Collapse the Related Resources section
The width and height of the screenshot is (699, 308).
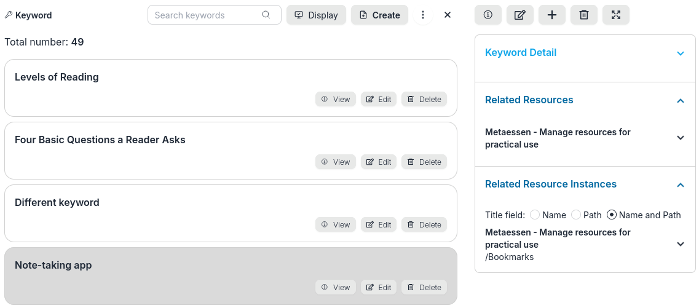[x=681, y=101]
